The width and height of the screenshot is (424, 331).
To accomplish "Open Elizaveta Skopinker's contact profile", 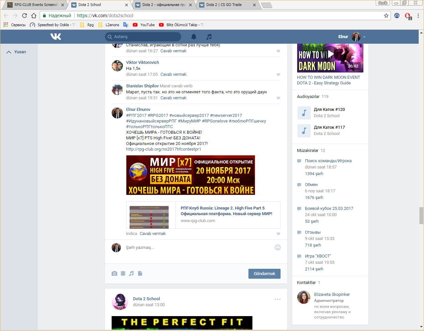I will 332,295.
